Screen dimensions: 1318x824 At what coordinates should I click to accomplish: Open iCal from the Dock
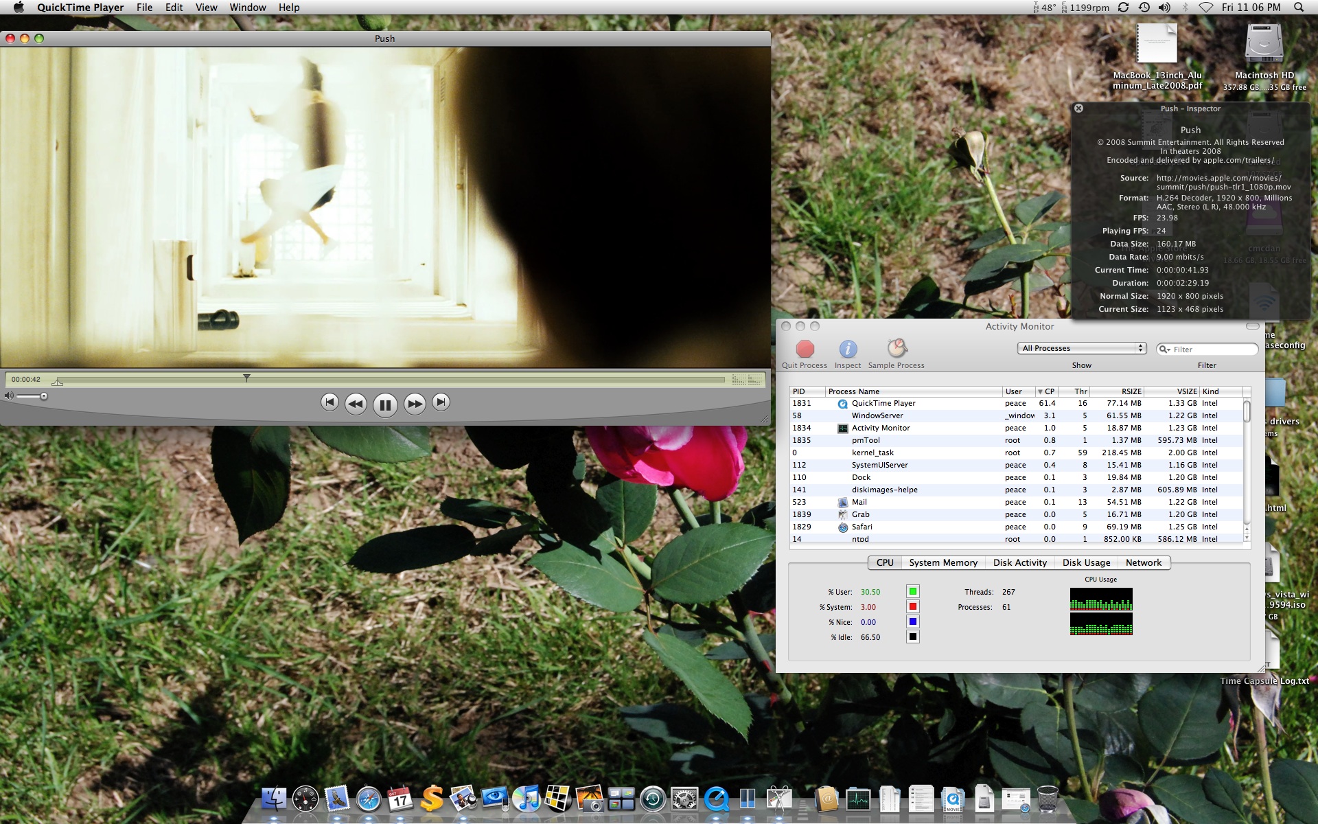(400, 799)
